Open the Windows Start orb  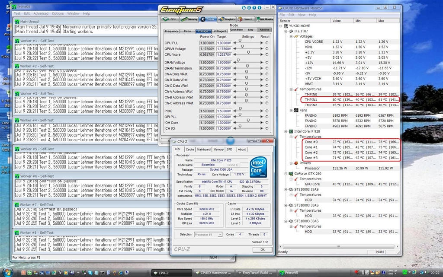(8, 273)
